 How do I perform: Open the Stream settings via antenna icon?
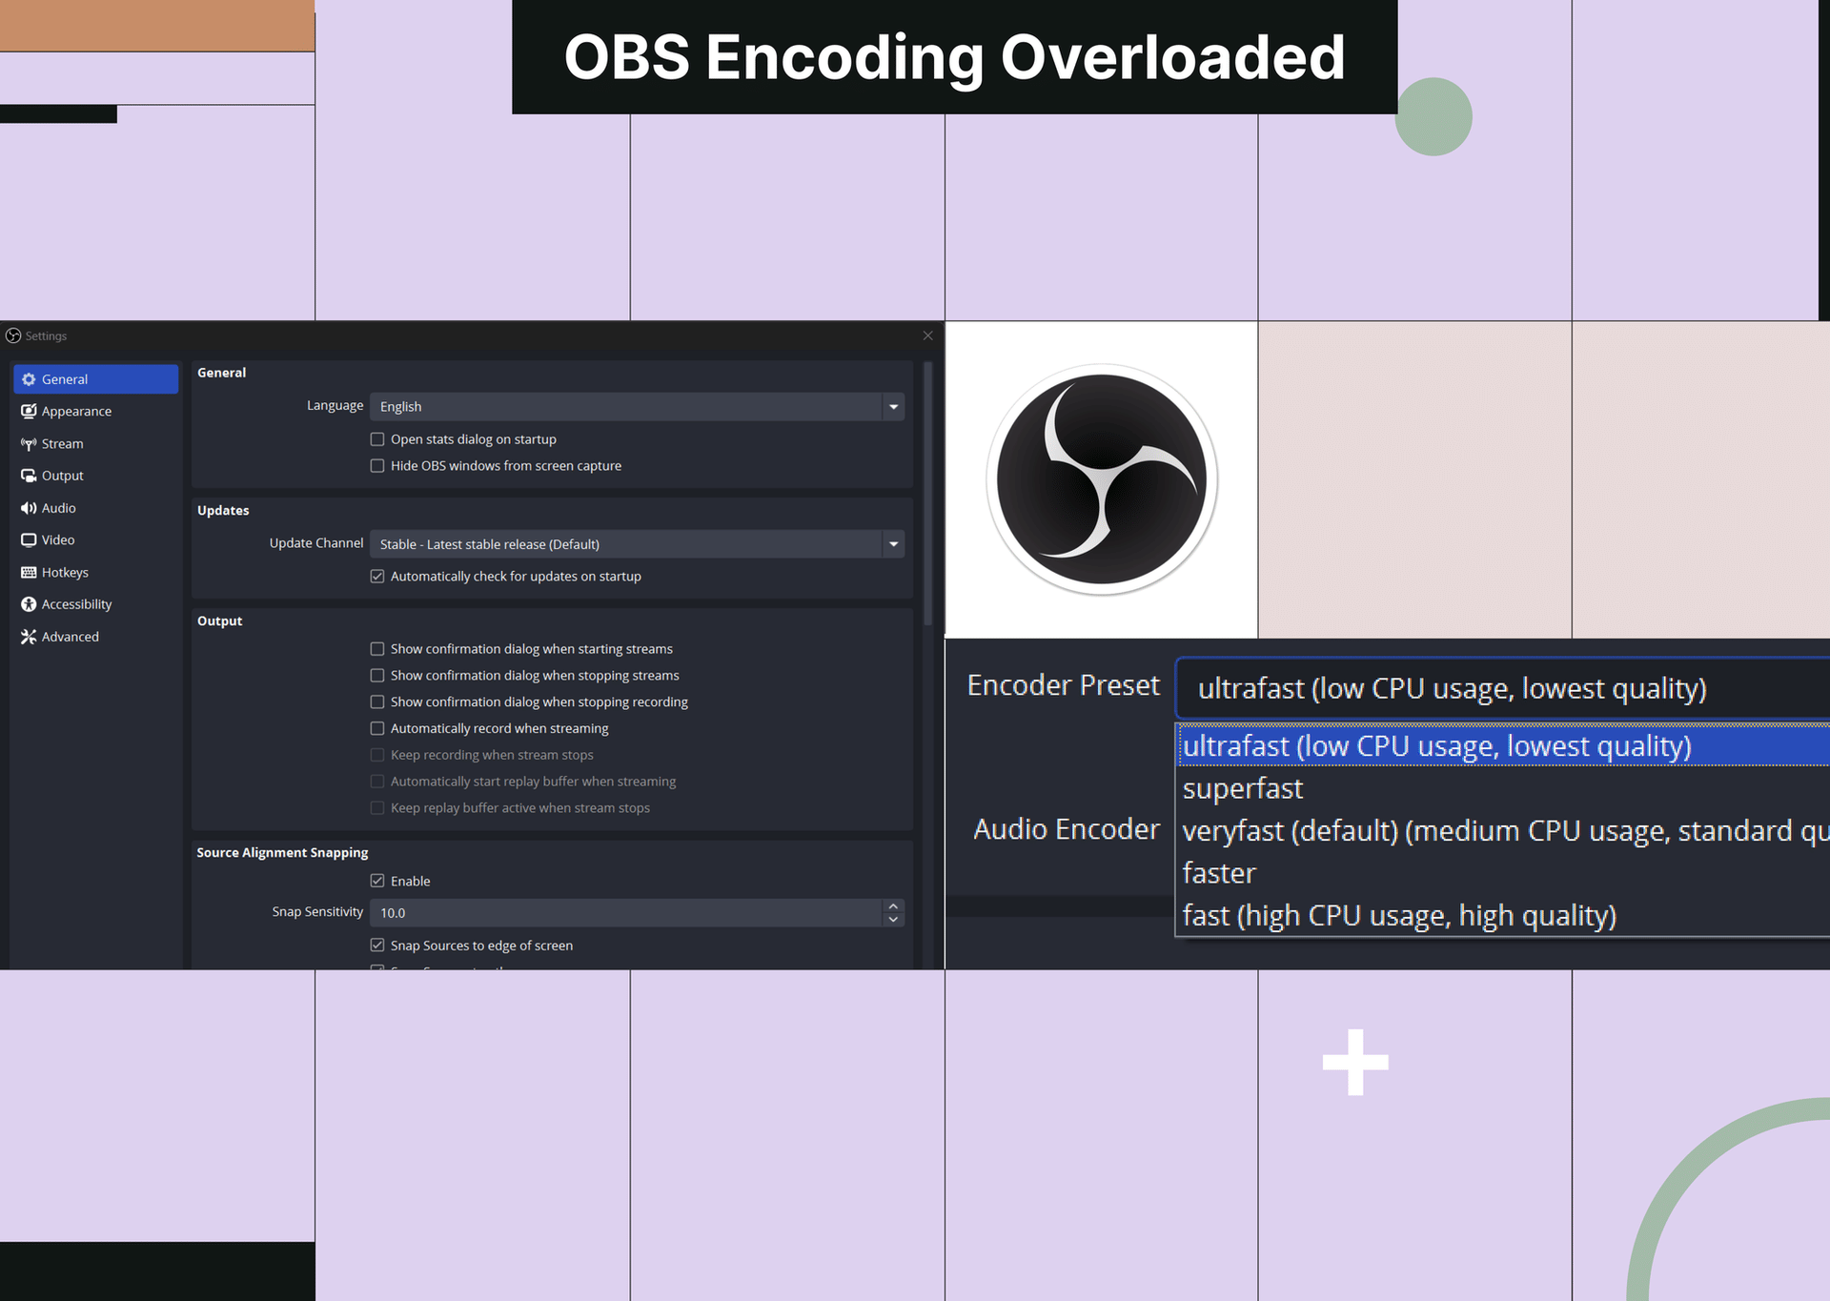point(29,443)
